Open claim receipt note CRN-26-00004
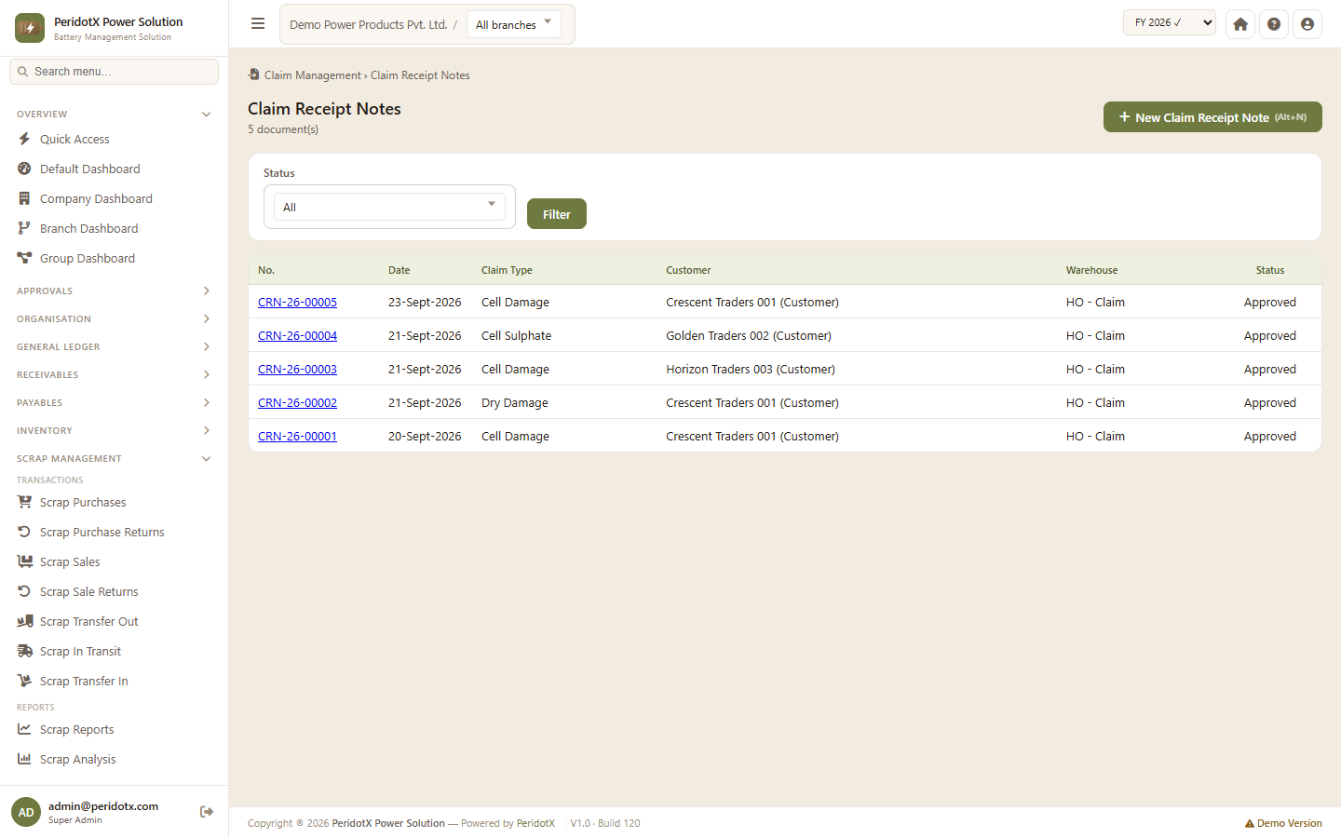1341x838 pixels. 297,335
